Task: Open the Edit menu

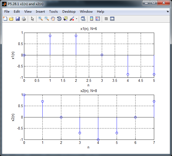Action: pos(17,12)
